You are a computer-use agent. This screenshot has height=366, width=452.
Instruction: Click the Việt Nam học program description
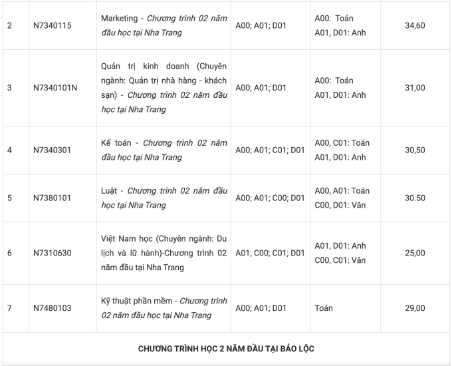(163, 254)
